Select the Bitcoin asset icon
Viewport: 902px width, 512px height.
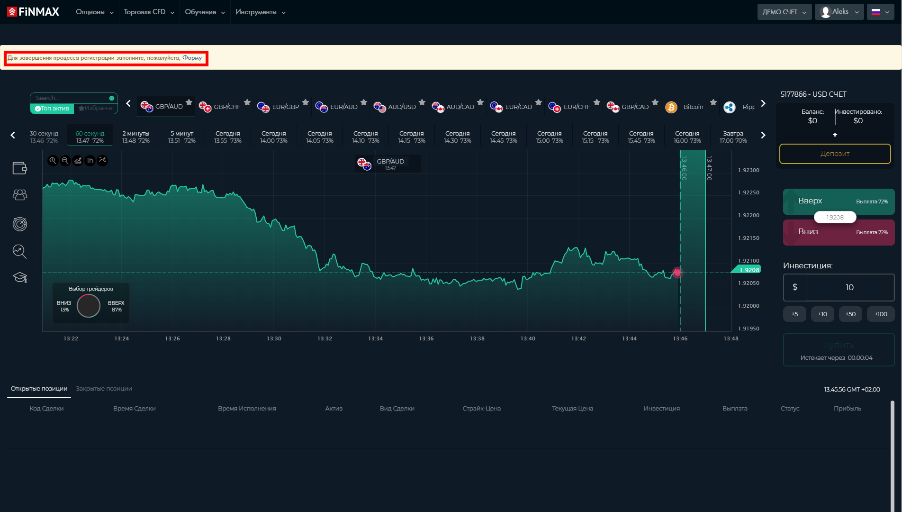(x=671, y=107)
